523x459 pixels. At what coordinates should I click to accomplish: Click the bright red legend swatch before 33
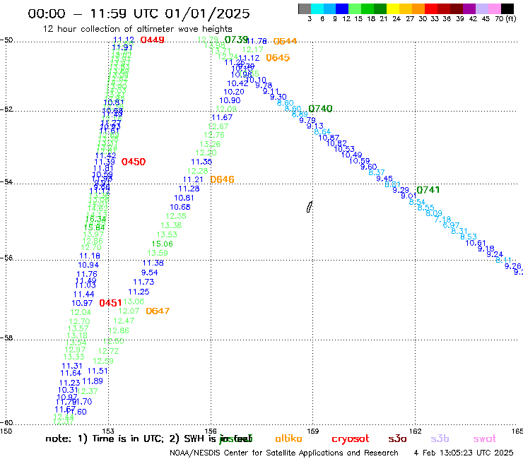(x=431, y=8)
